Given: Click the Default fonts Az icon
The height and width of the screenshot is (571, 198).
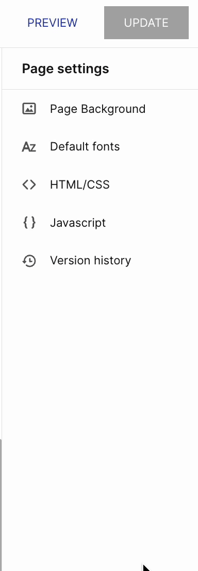Looking at the screenshot, I should click(29, 147).
